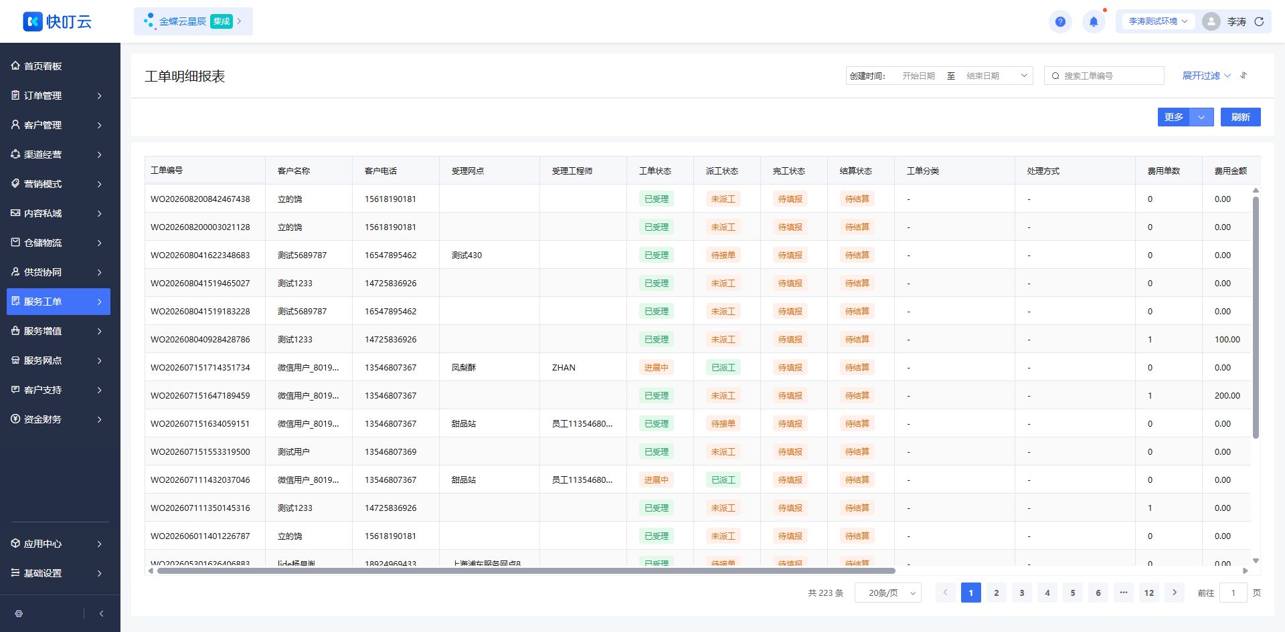1285x632 pixels.
Task: Expand the 订单管理 menu chevron
Action: 99,96
